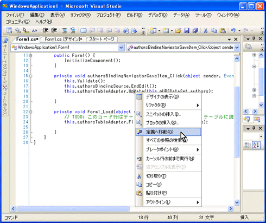Click the Uncomment Lines toolbar icon
This screenshot has height=223, width=266.
pos(73,30)
